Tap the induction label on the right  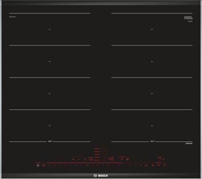(x=189, y=143)
